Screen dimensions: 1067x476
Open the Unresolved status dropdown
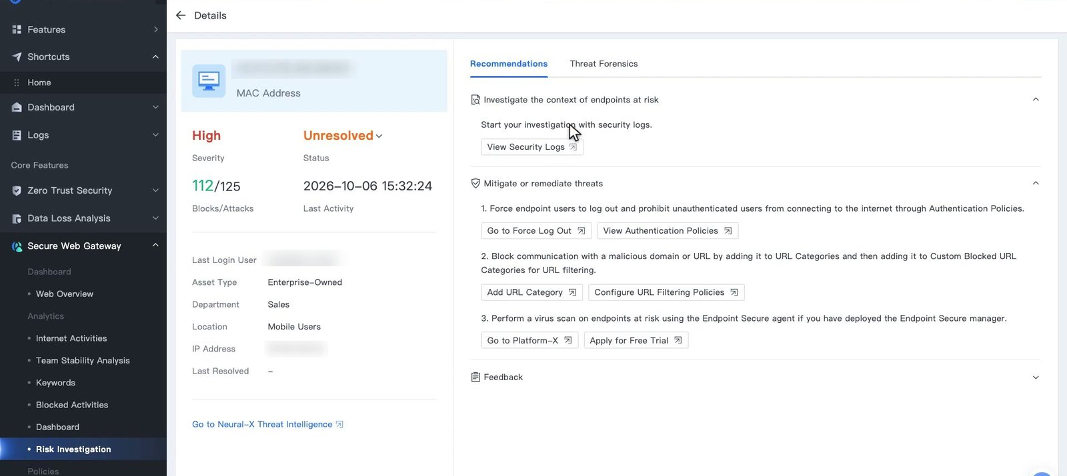click(x=343, y=136)
